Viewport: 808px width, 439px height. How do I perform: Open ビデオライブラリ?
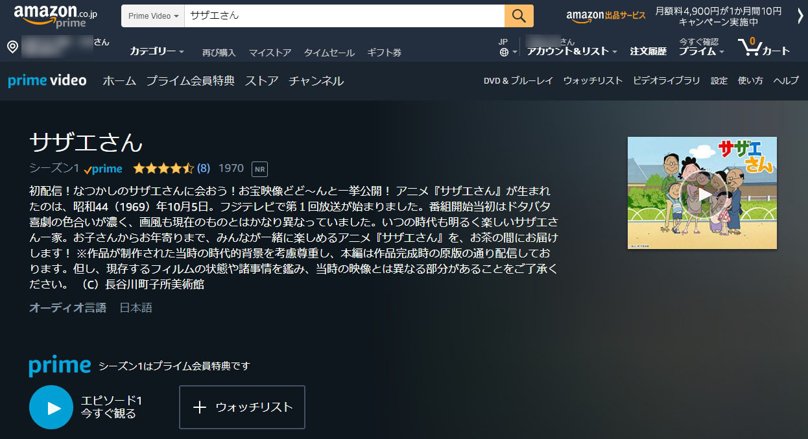click(667, 81)
